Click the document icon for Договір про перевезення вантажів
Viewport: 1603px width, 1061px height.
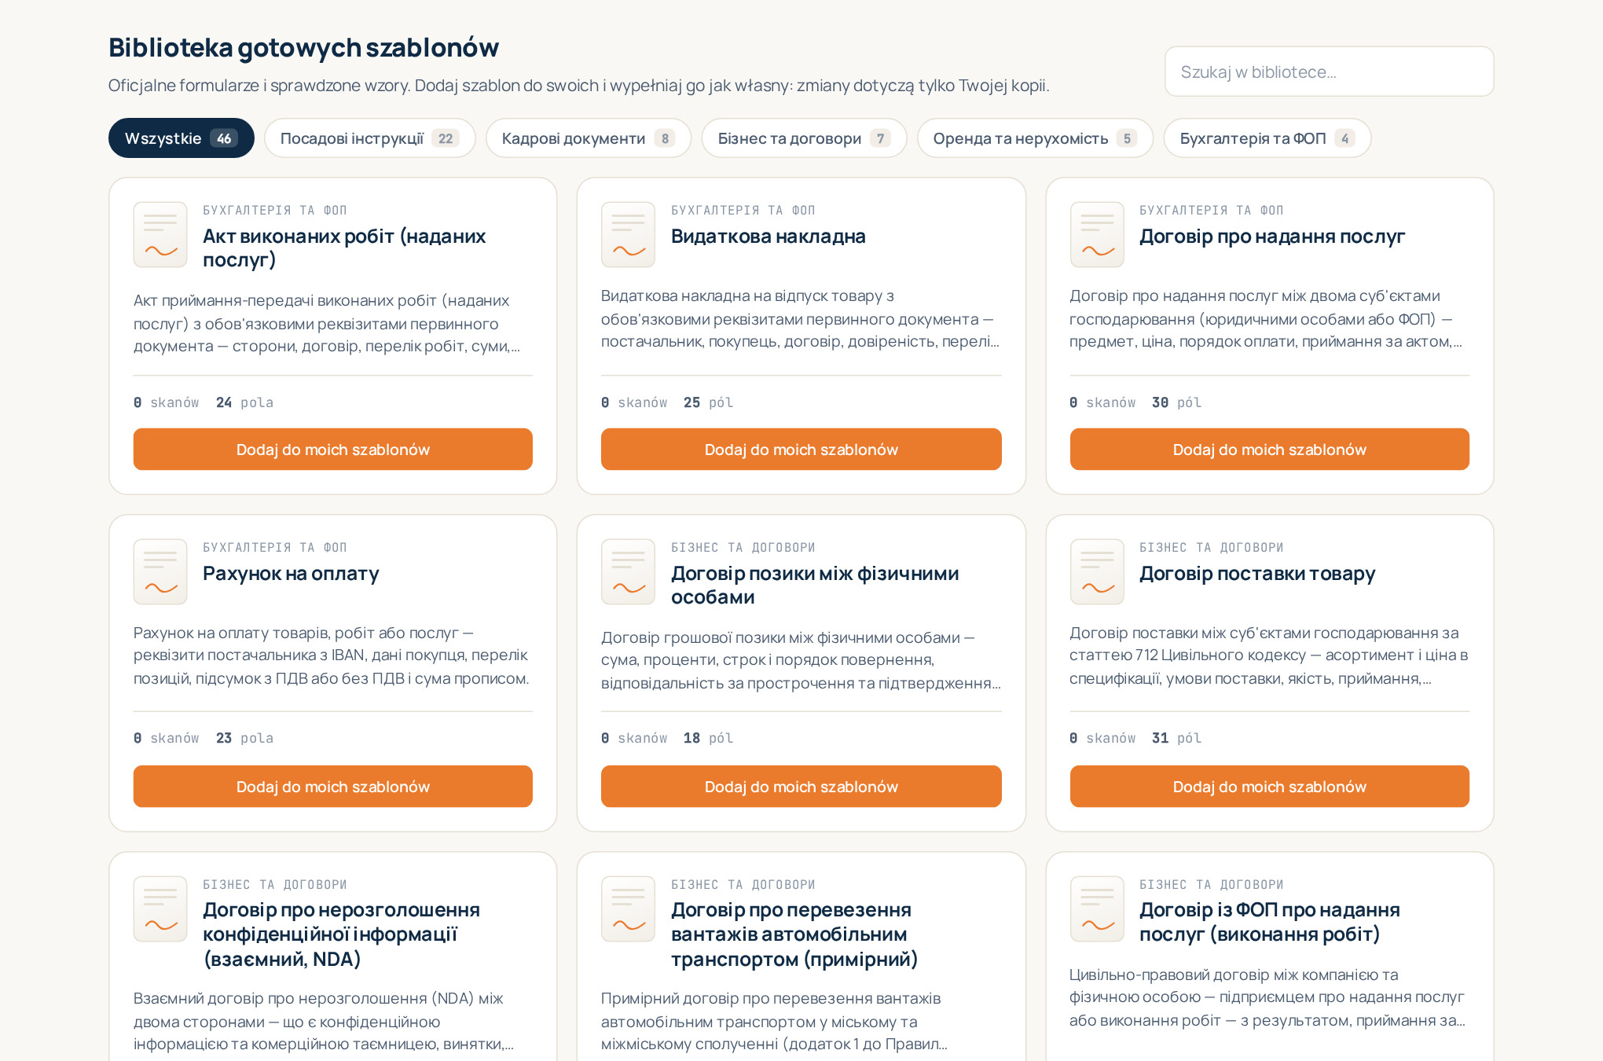(628, 909)
